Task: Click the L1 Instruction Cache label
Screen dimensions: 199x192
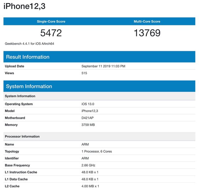Action: (x=21, y=172)
